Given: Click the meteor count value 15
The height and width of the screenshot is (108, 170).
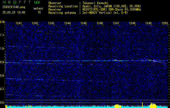Looking at the screenshot, I should [39, 12].
